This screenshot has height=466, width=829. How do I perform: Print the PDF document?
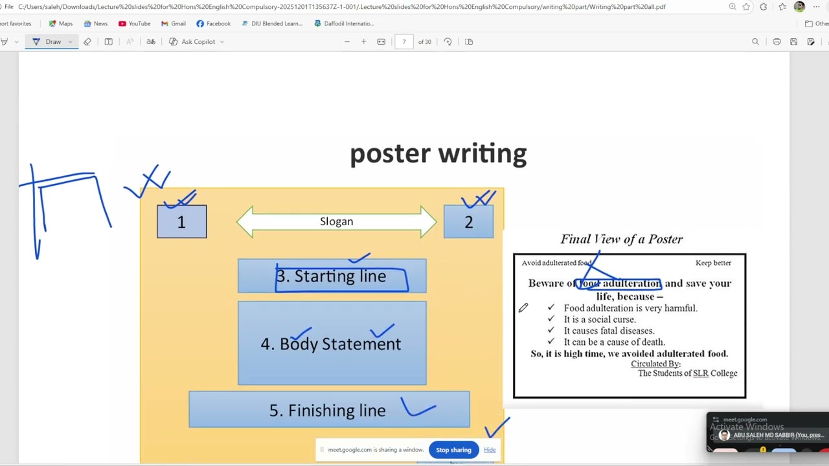click(777, 41)
